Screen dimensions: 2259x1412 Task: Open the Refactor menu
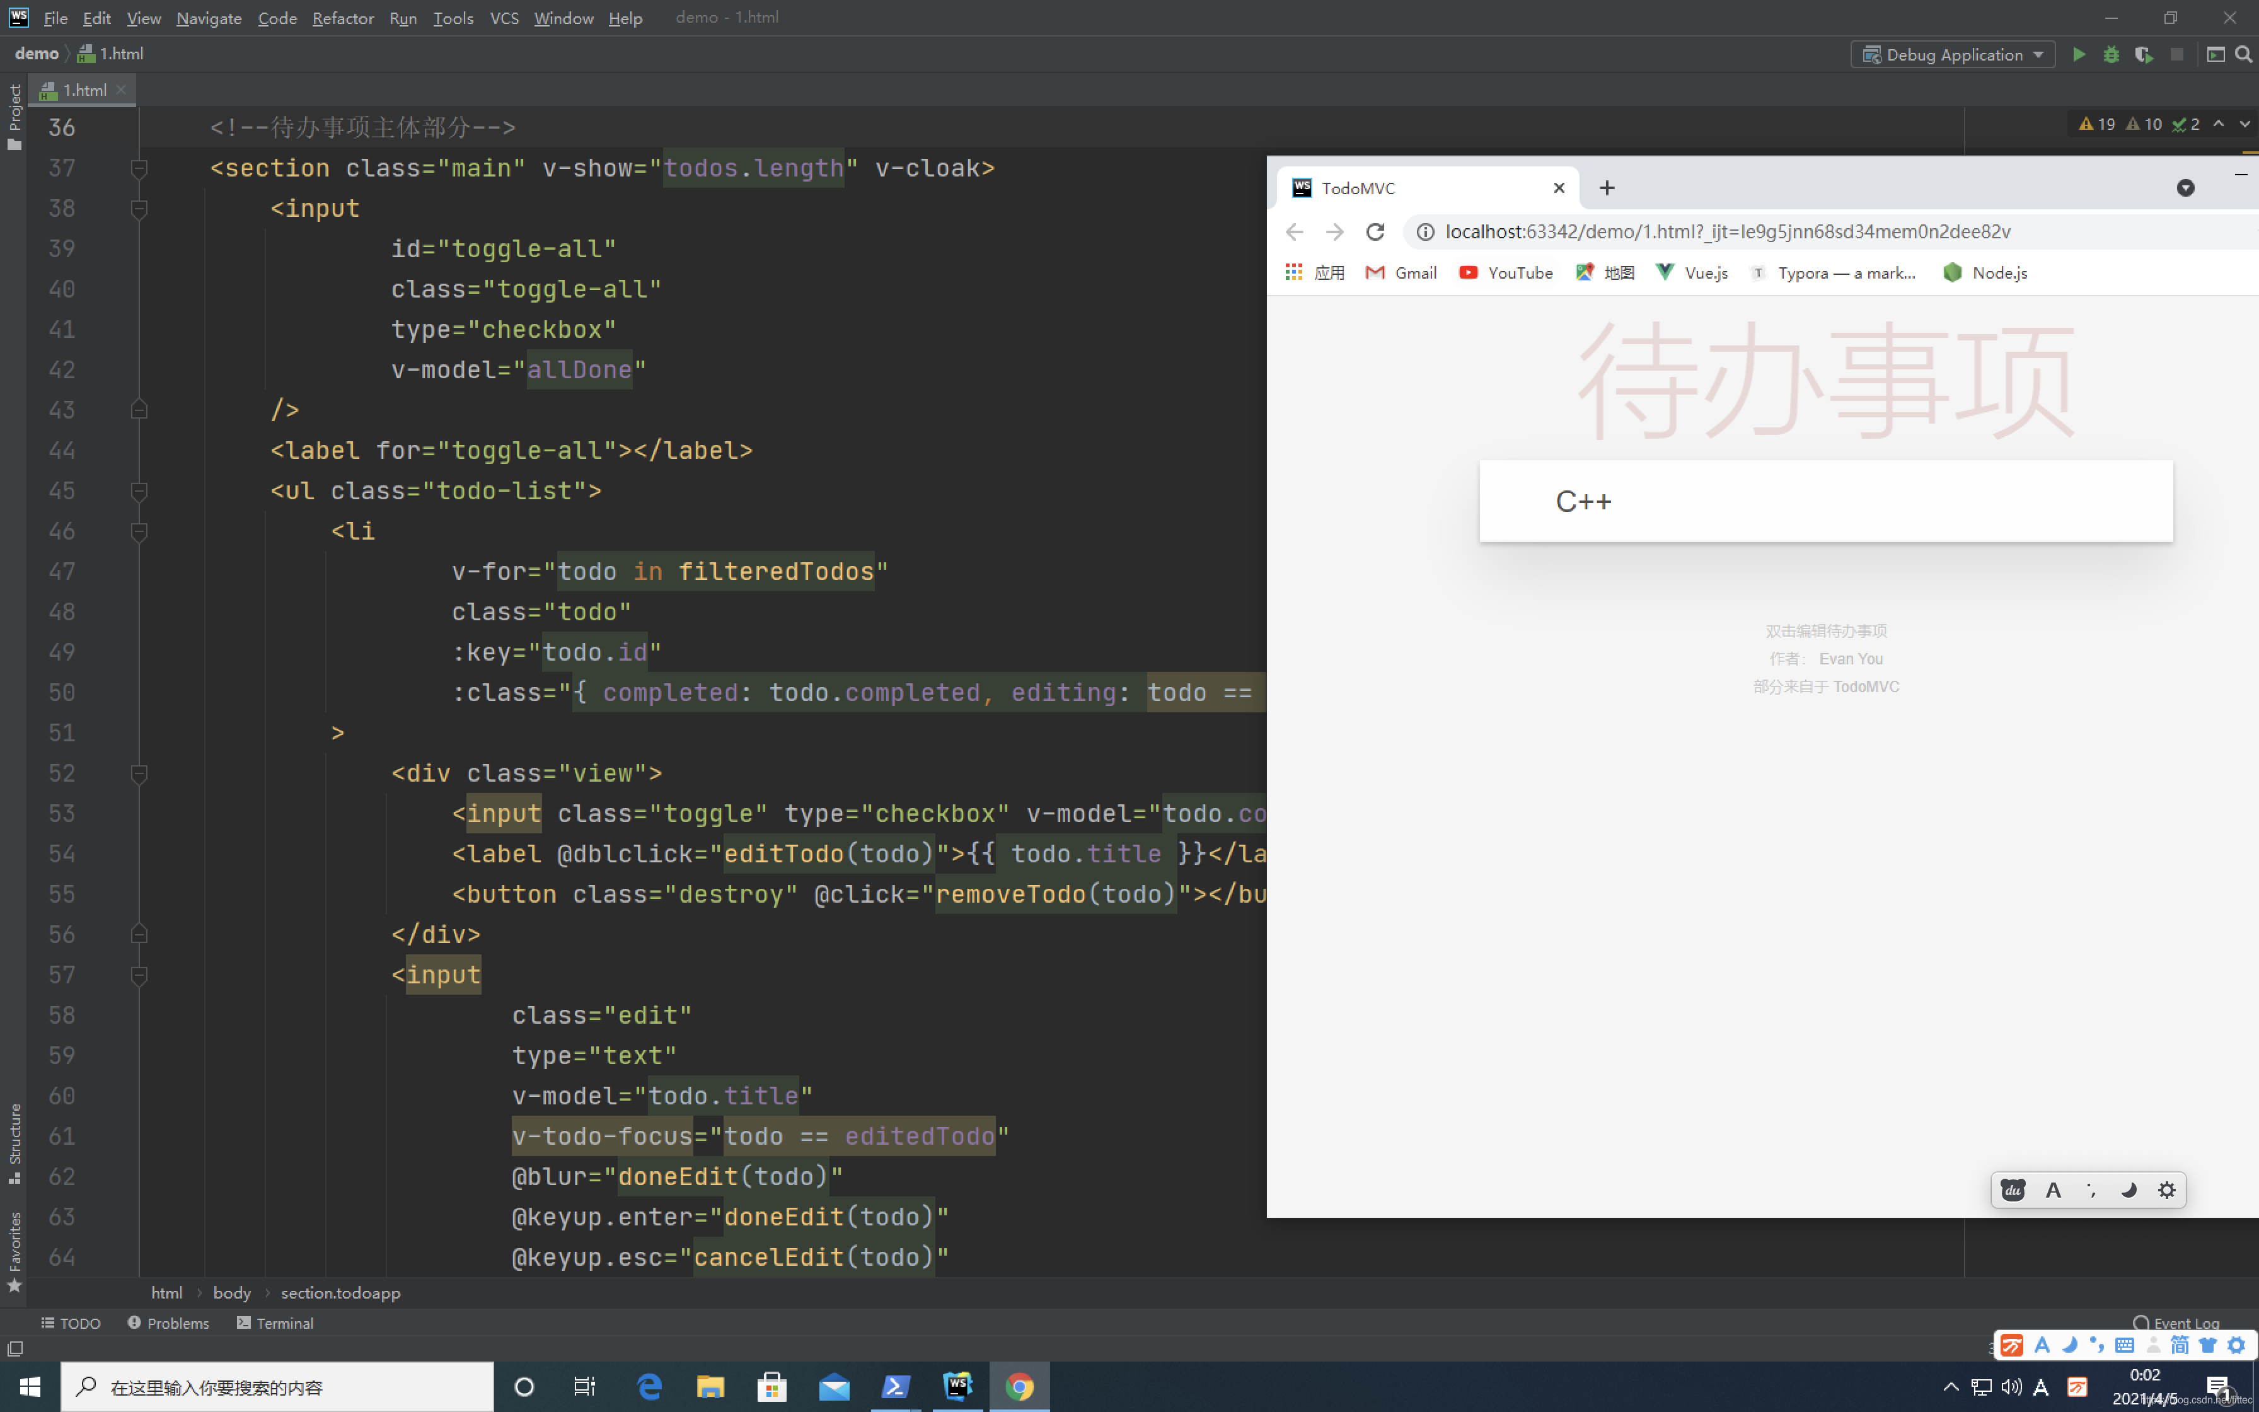[x=343, y=18]
